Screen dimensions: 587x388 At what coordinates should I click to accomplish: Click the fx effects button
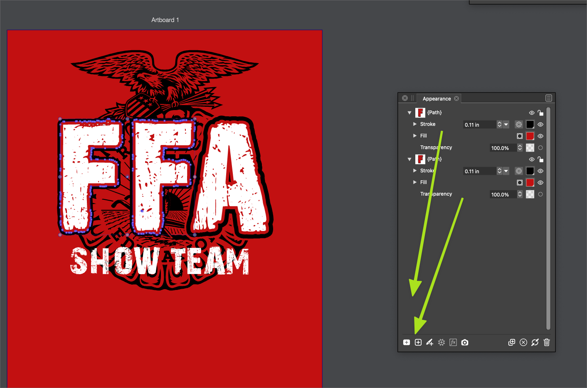click(453, 342)
